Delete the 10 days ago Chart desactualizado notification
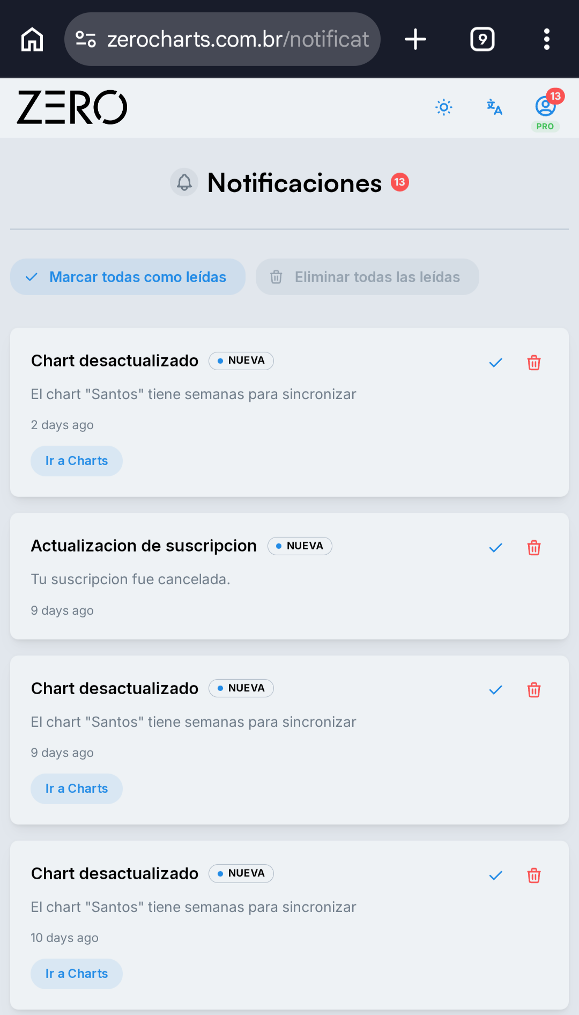Viewport: 579px width, 1015px height. click(x=534, y=876)
